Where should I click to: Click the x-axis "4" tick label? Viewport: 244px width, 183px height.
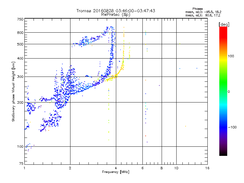[116, 168]
